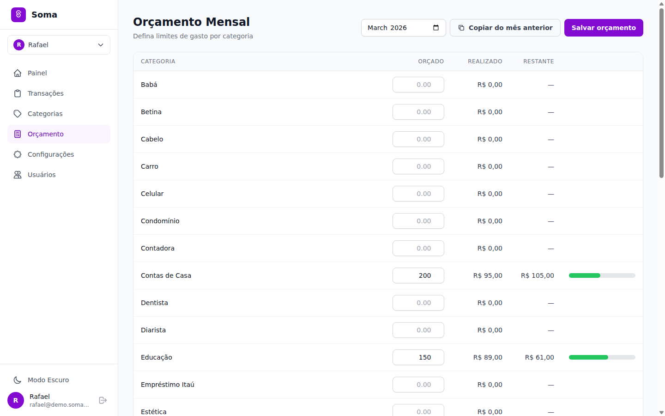Click Rafael's avatar at the bottom
This screenshot has height=416, width=665.
click(15, 400)
